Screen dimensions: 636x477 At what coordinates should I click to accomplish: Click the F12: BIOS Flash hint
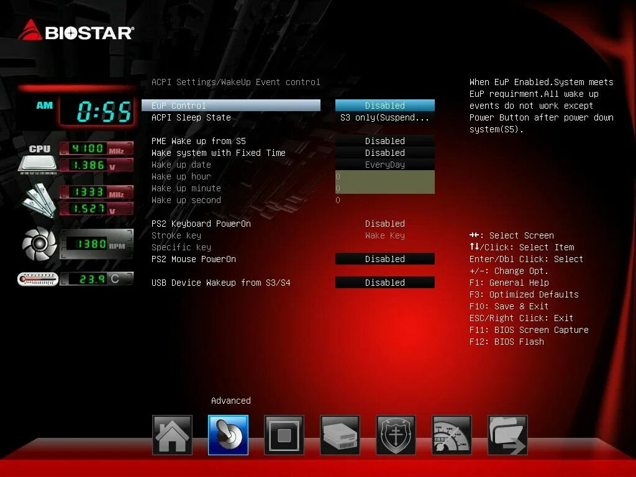(x=507, y=342)
